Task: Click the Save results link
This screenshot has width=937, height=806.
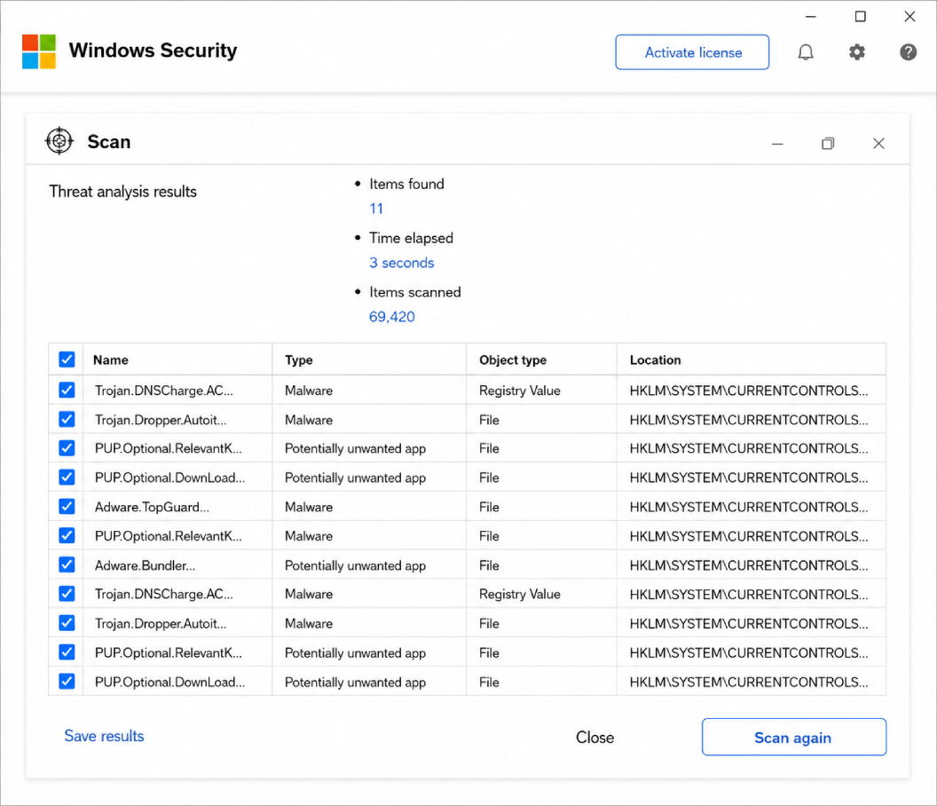Action: (104, 736)
